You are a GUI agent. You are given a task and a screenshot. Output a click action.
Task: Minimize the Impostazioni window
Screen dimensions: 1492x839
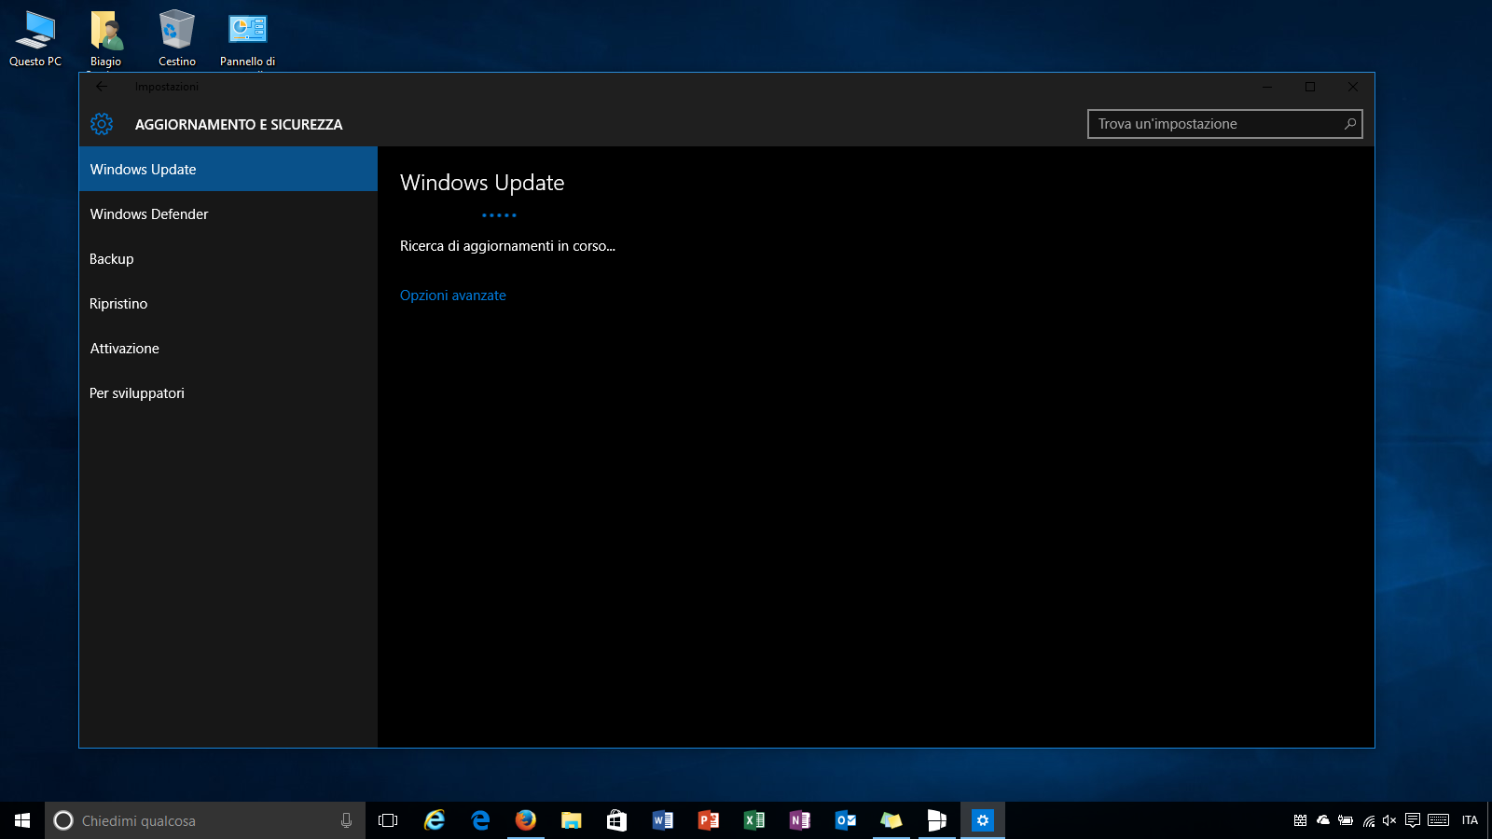1267,87
